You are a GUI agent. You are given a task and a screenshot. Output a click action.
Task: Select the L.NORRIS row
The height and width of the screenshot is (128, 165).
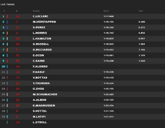(82, 33)
